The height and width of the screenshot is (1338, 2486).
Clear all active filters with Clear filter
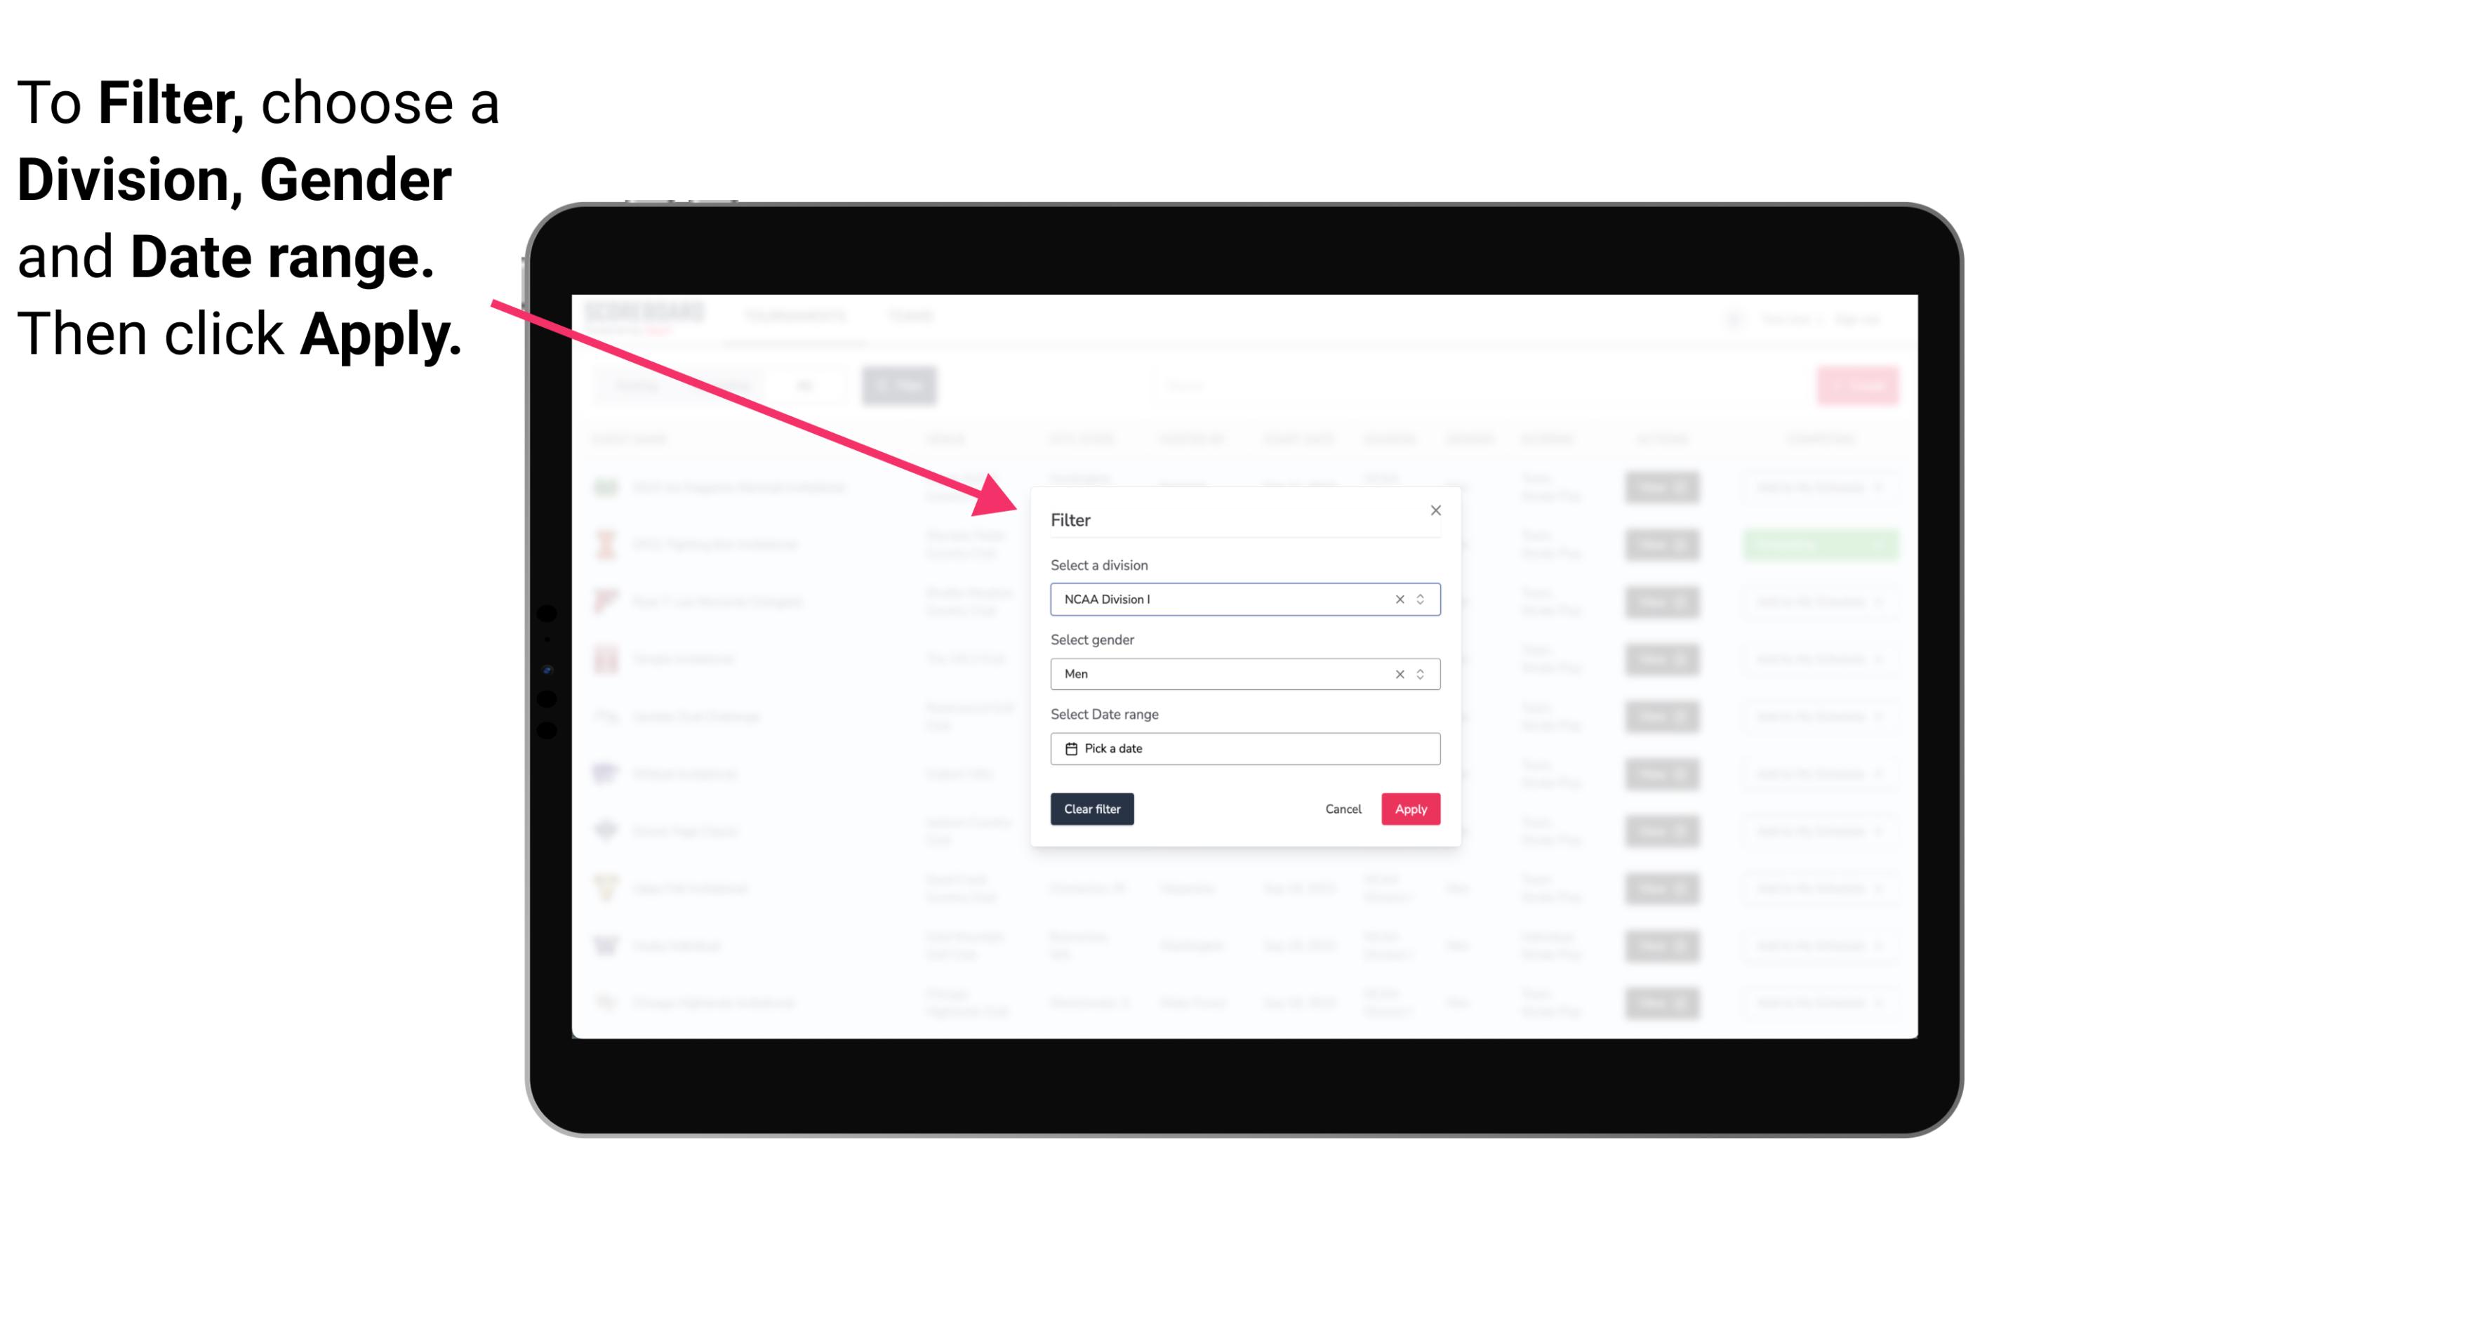1091,809
